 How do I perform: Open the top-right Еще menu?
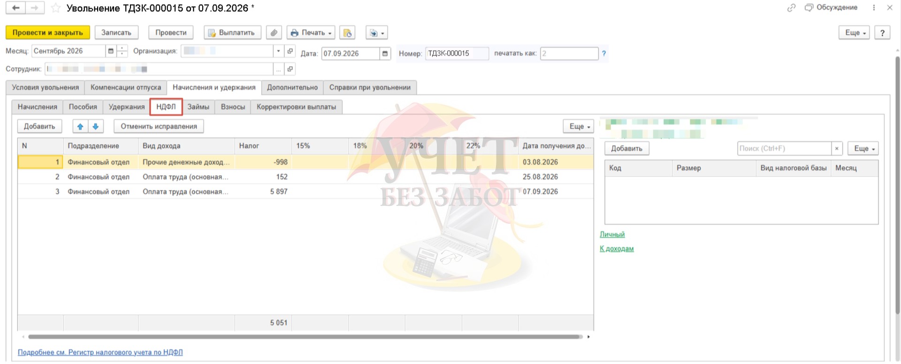tap(855, 33)
